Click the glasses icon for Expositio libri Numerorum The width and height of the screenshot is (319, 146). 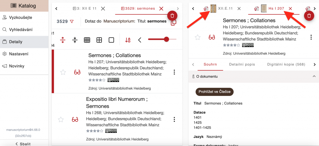coord(75,119)
